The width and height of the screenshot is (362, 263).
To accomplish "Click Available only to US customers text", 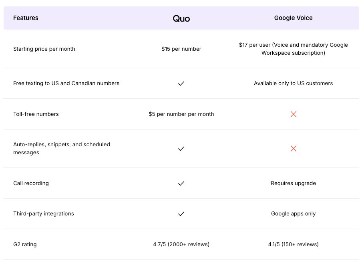I will point(294,84).
